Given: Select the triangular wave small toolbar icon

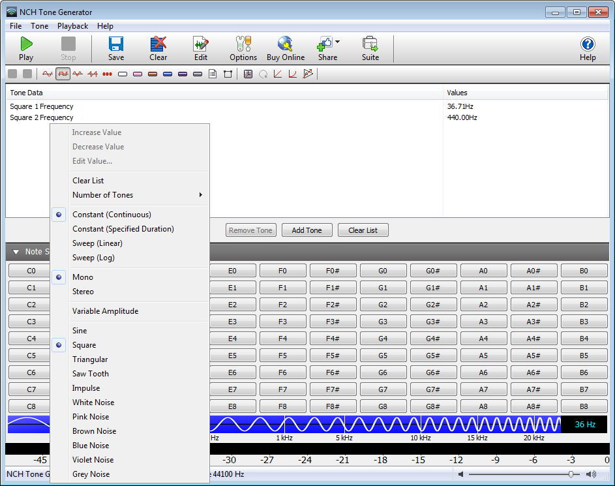Looking at the screenshot, I should pyautogui.click(x=78, y=74).
